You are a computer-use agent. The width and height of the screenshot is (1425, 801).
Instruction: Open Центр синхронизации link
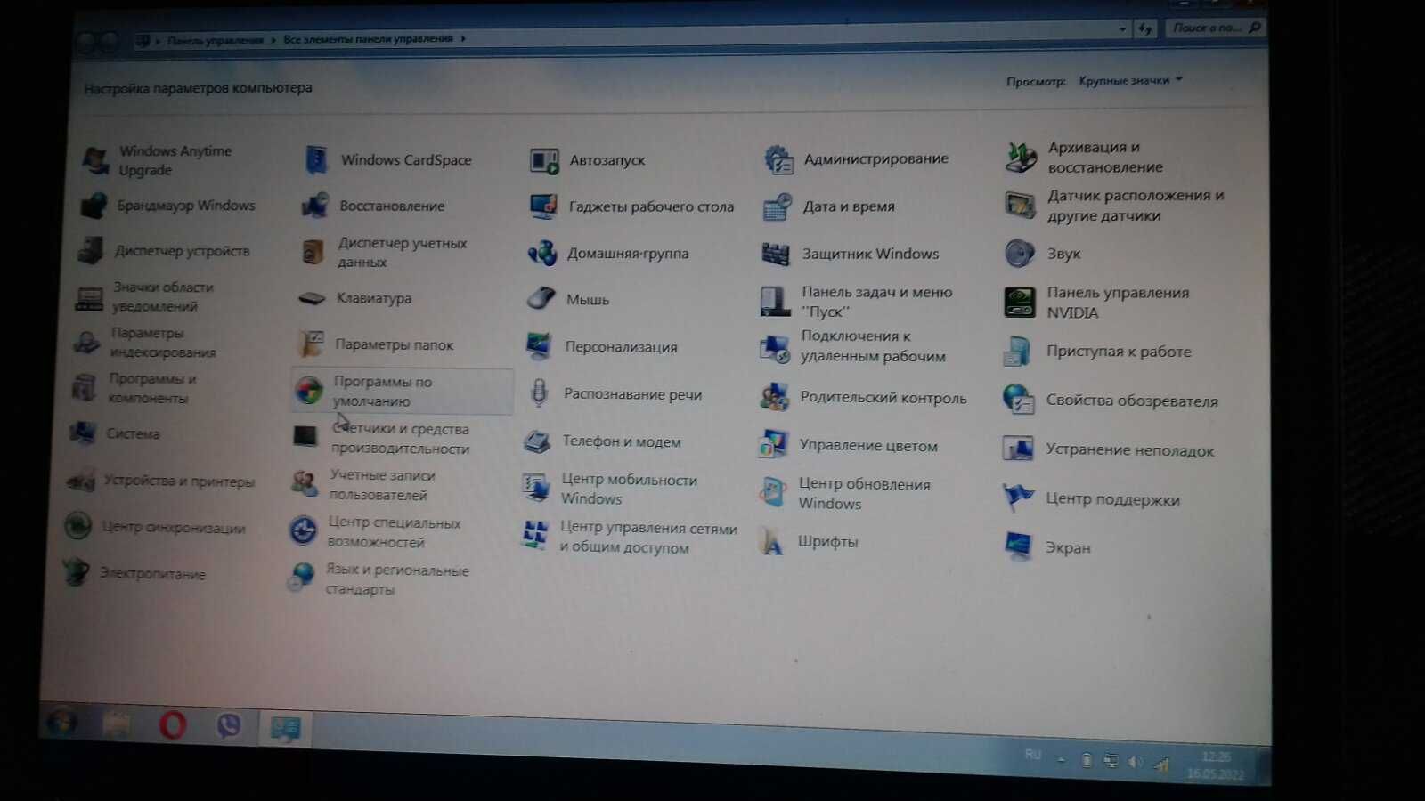coord(173,528)
